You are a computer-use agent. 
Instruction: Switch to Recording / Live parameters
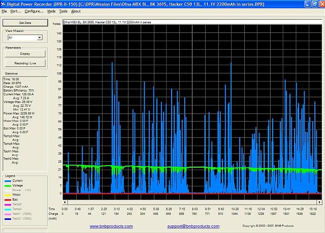(x=25, y=63)
